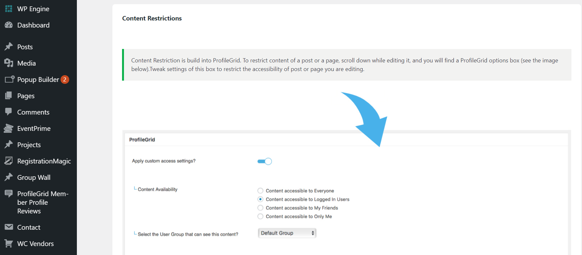Choose Content accessible to Only Me

260,217
